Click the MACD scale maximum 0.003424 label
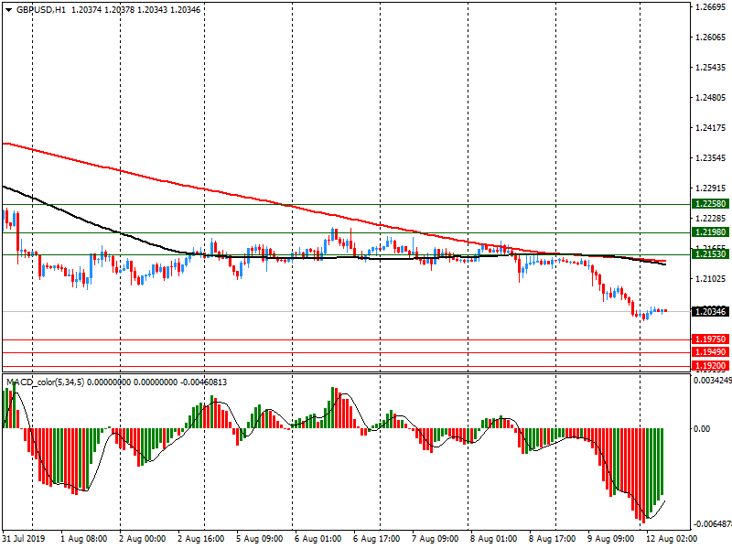732x549 pixels. tap(713, 381)
